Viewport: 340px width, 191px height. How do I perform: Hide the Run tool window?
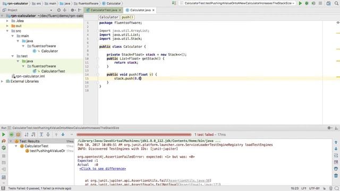[x=336, y=128]
